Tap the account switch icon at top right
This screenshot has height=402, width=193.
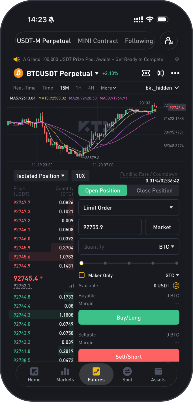tap(169, 41)
